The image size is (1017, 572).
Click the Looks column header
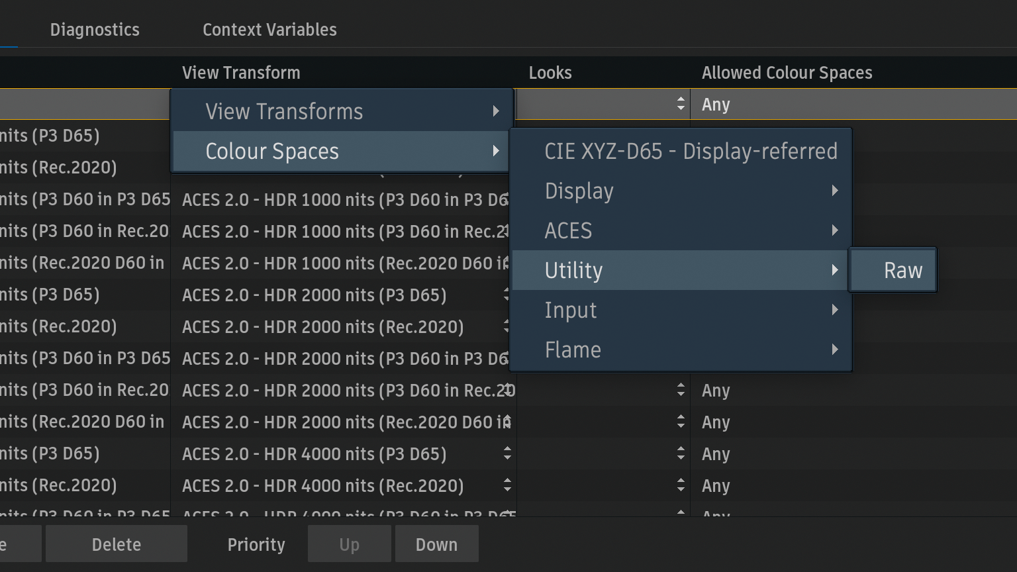(550, 73)
